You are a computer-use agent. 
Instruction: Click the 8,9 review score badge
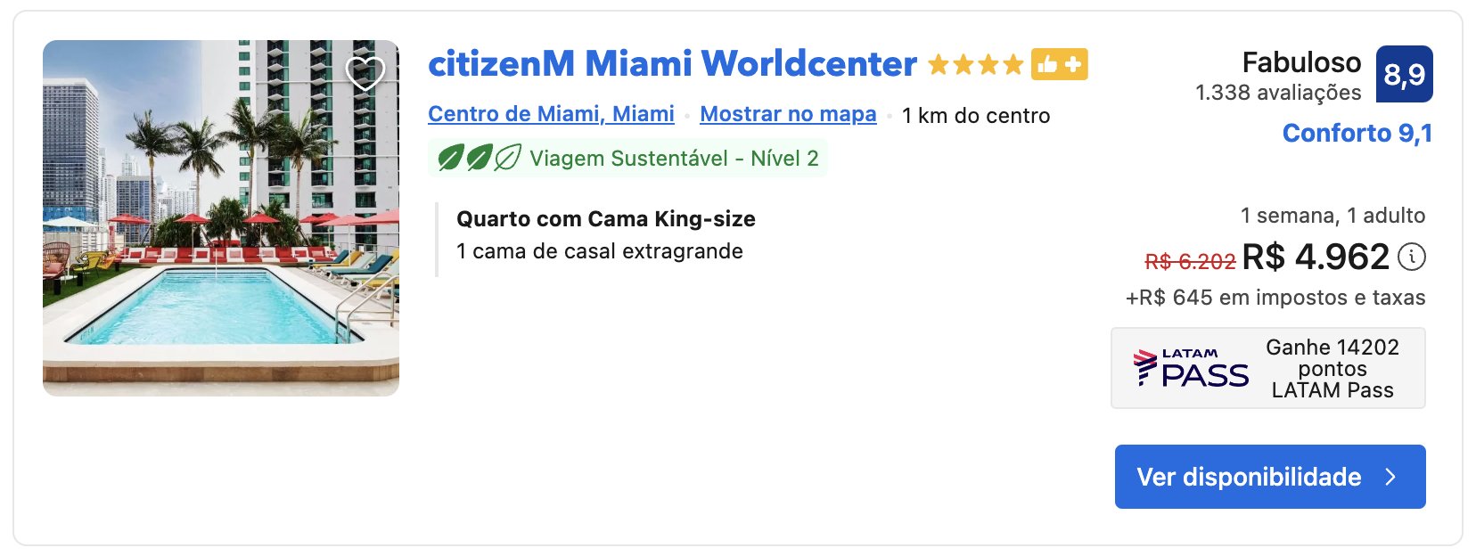pyautogui.click(x=1405, y=74)
